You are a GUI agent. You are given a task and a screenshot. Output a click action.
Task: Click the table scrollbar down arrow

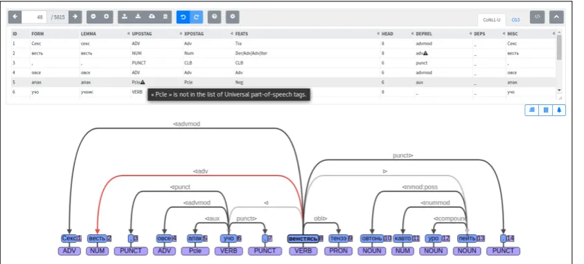[559, 91]
